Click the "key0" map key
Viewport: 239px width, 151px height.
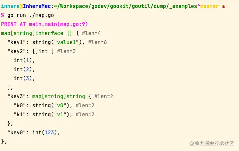pos(17,133)
